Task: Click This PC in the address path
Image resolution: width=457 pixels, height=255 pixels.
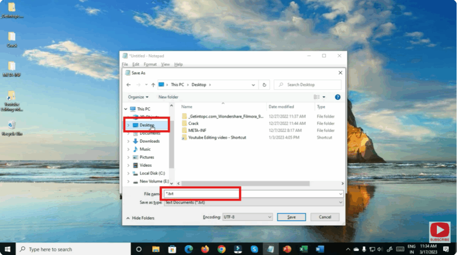Action: click(x=177, y=85)
